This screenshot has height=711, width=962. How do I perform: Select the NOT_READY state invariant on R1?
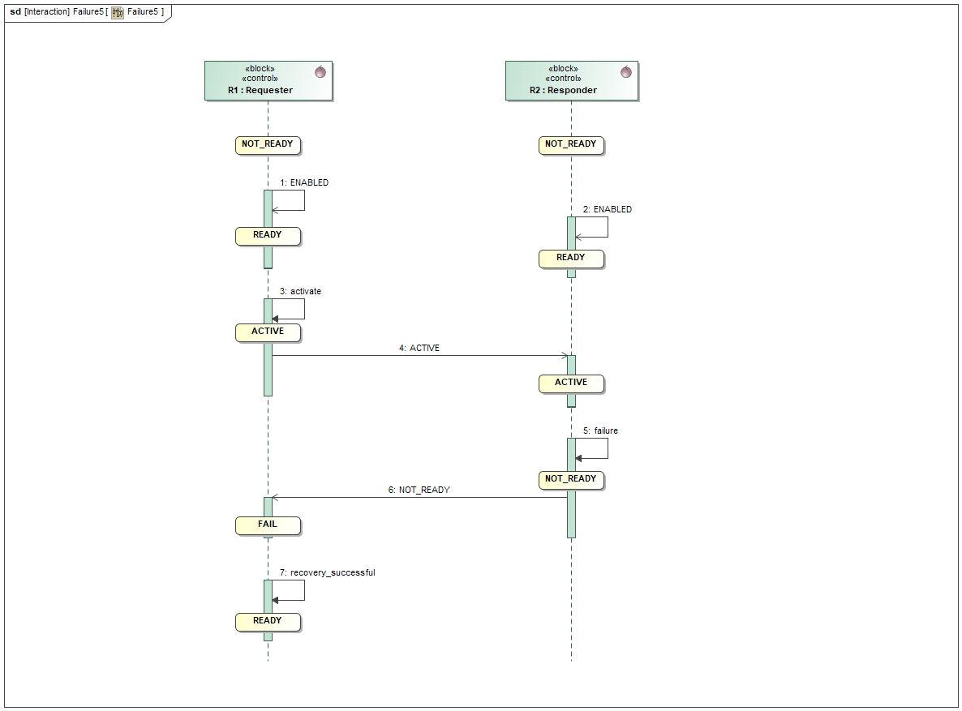(268, 144)
